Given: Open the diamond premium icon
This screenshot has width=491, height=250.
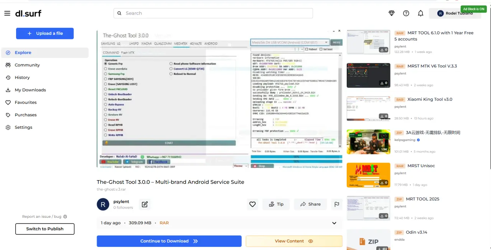Looking at the screenshot, I should coord(392,13).
